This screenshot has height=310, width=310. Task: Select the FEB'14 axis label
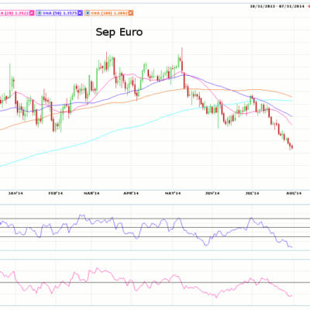point(56,193)
